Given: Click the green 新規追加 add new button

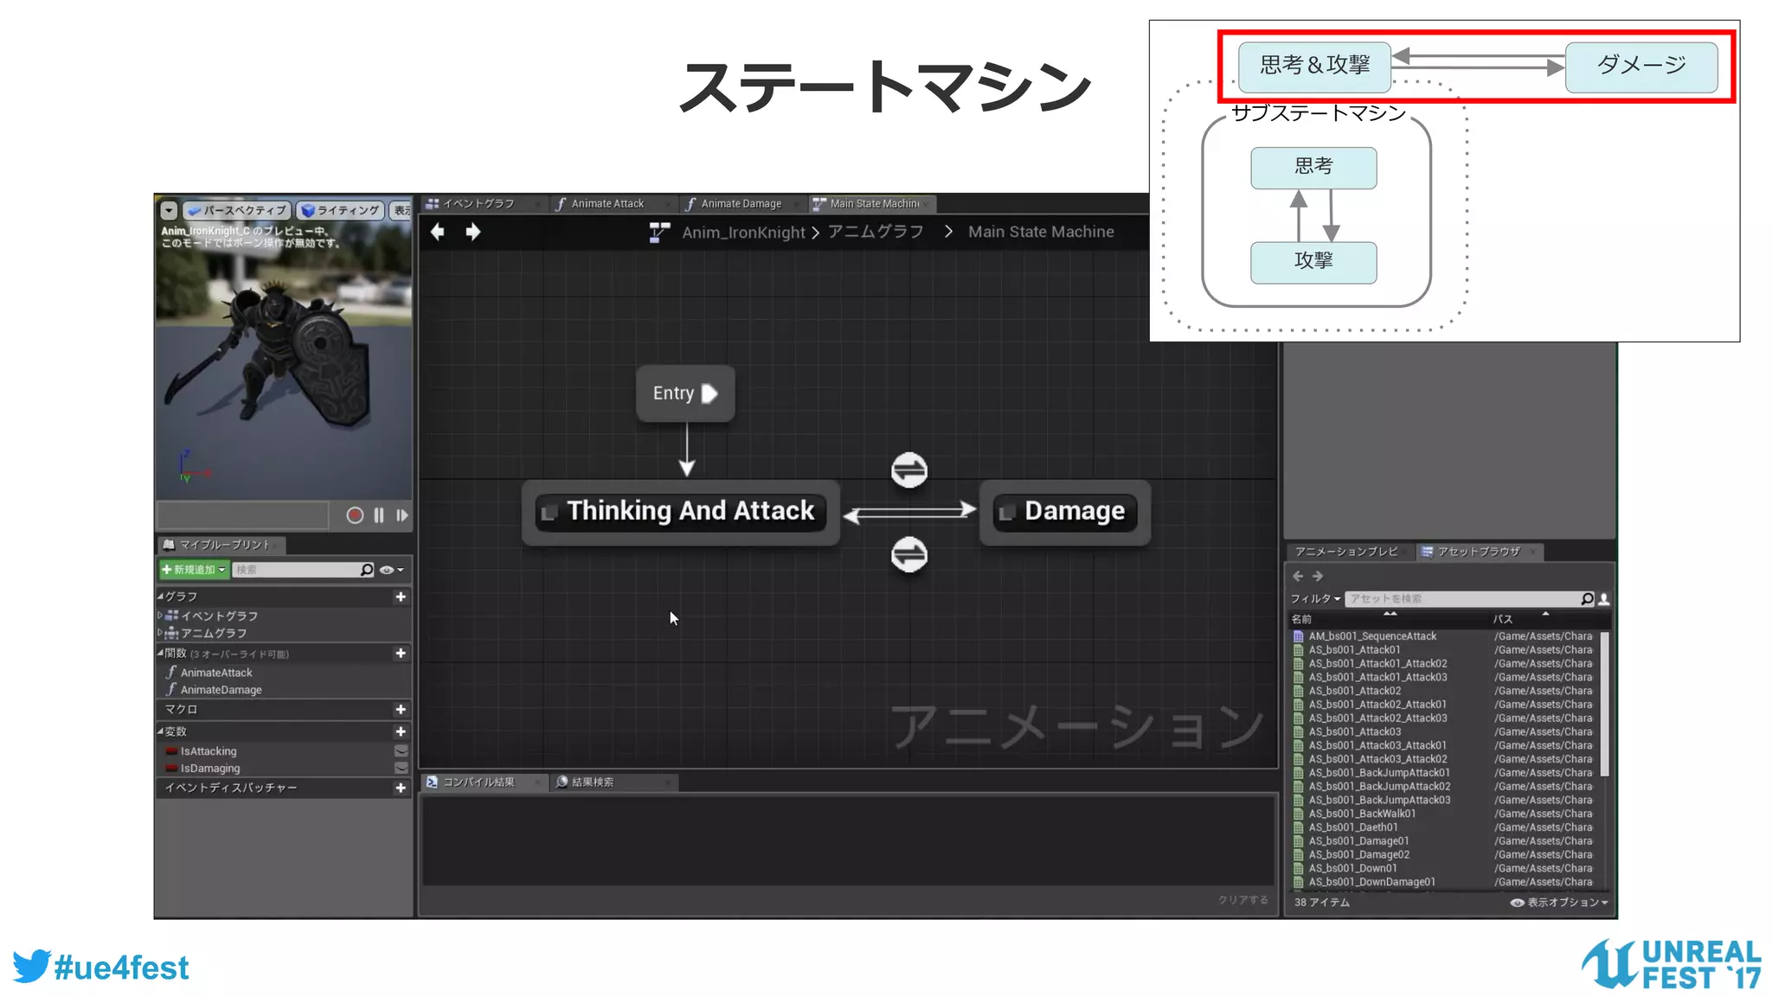Looking at the screenshot, I should [x=194, y=570].
